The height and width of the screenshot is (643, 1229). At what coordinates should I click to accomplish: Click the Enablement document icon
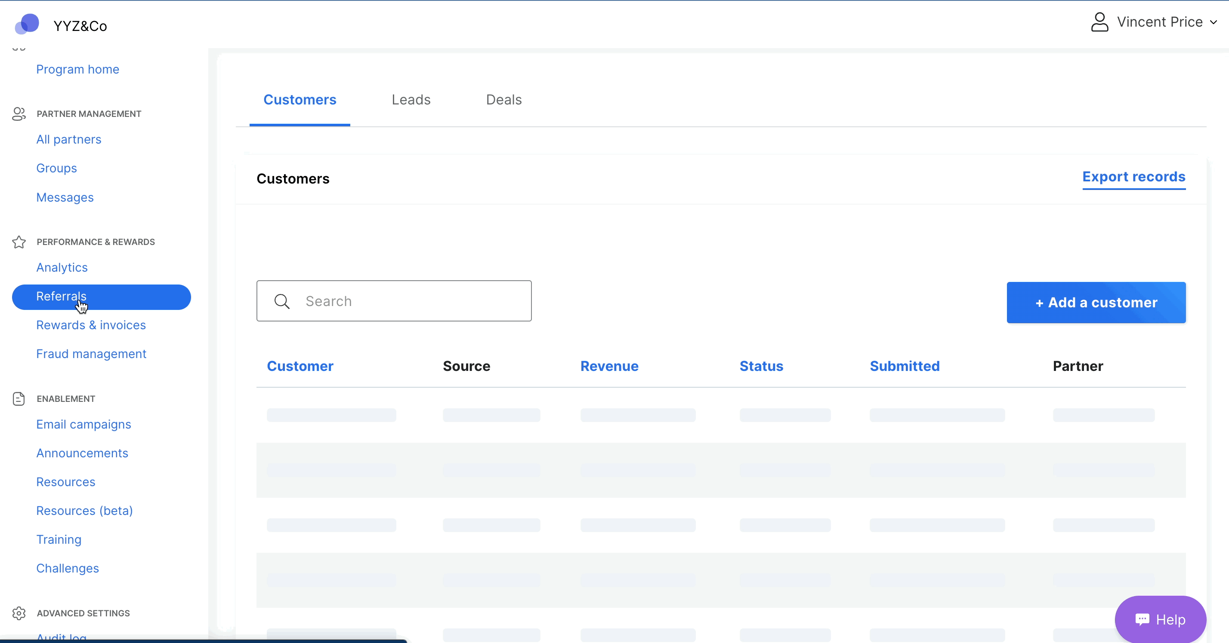19,399
